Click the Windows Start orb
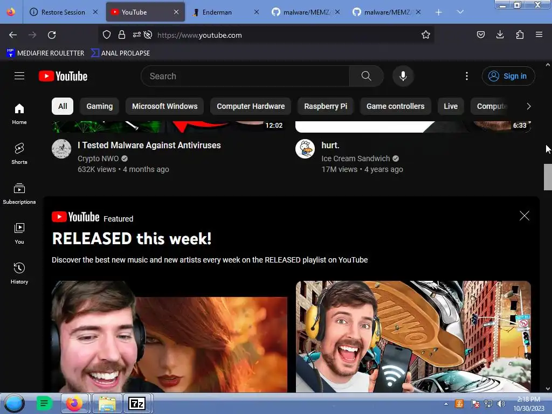 15,403
